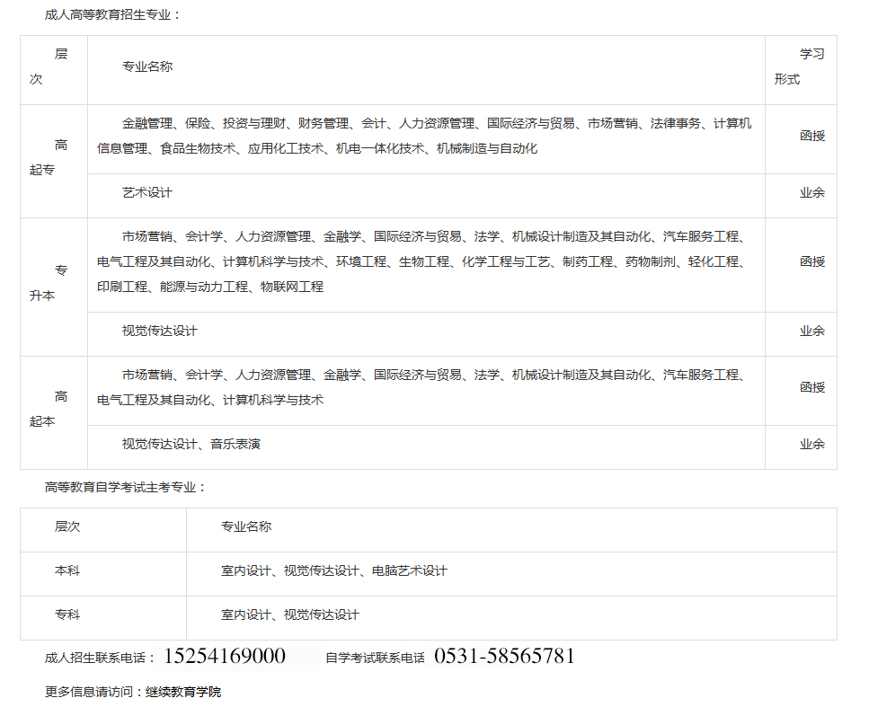Click the 视觉传达设计、音乐表演 cell
The width and height of the screenshot is (869, 716).
click(426, 447)
